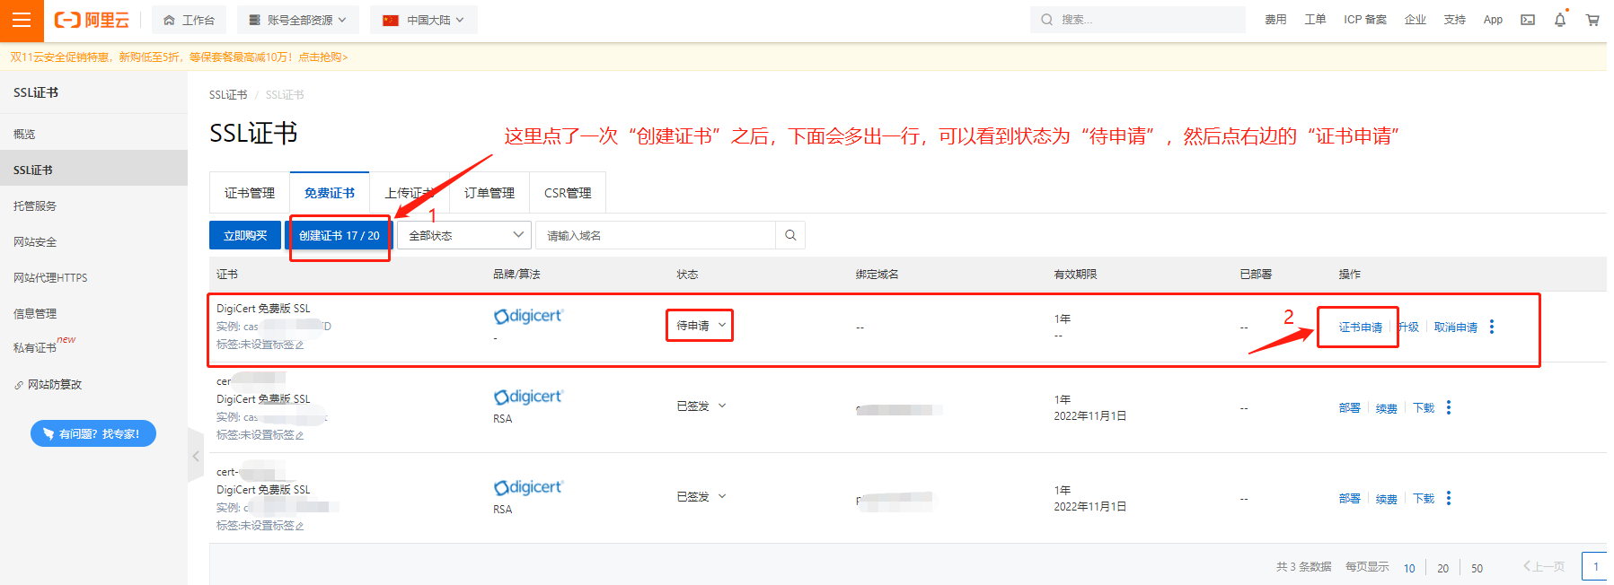Viewport: 1614px width, 585px height.
Task: Go to the CSR管理 tab
Action: (568, 193)
